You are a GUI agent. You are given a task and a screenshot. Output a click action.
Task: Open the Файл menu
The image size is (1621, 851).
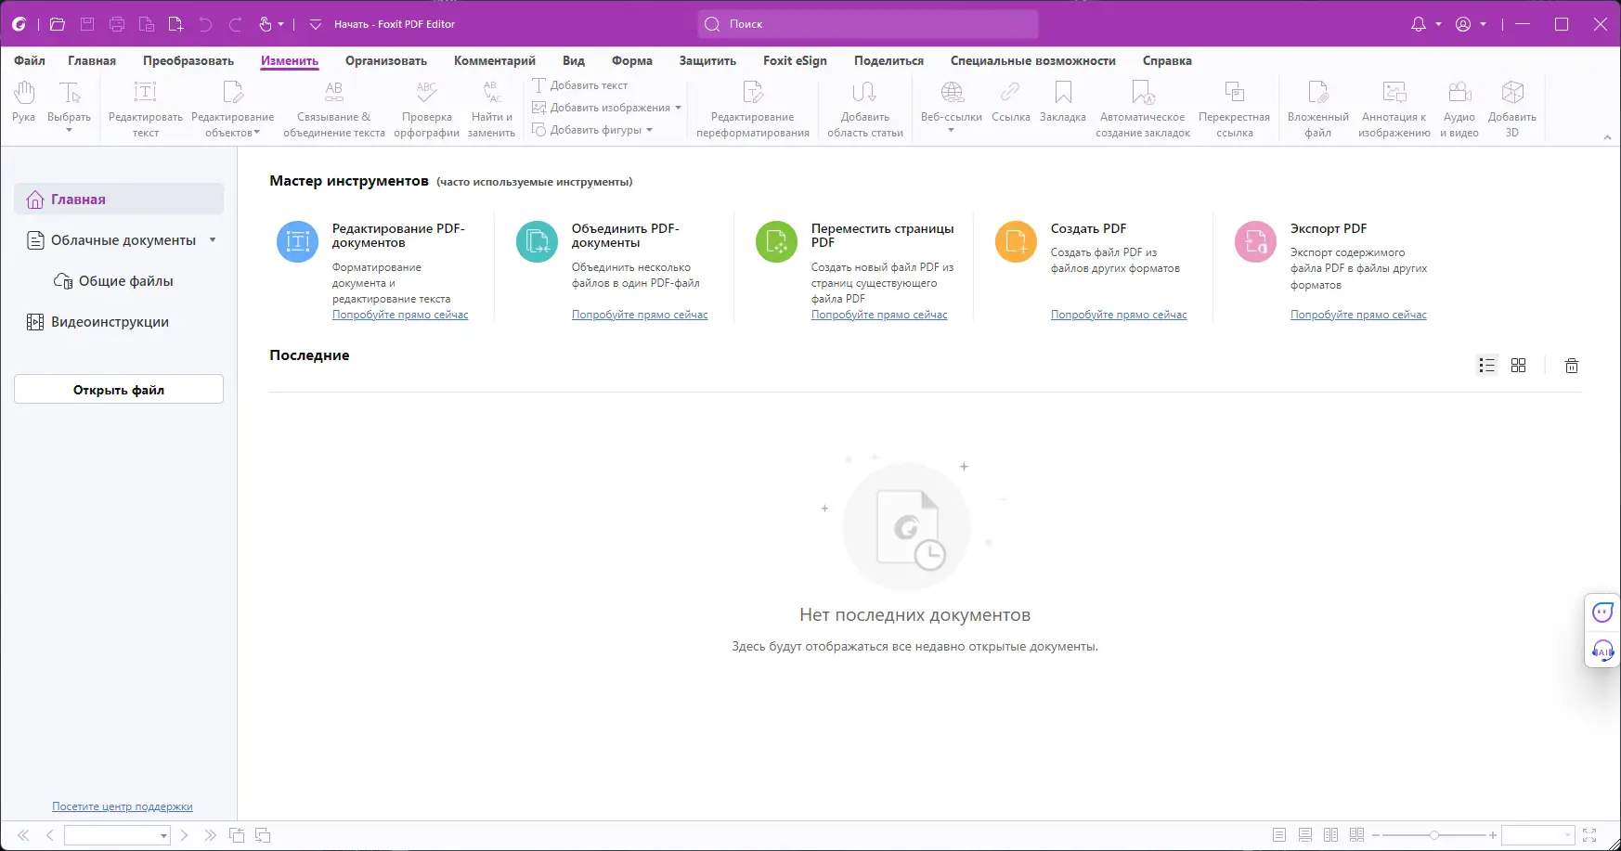[30, 60]
